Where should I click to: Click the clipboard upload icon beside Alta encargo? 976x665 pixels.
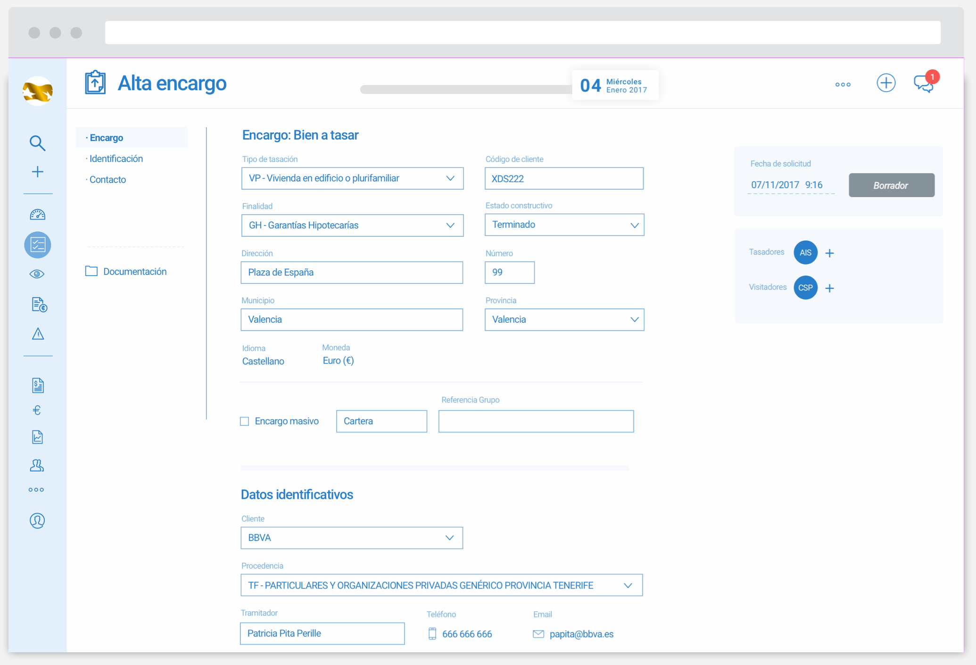[95, 83]
